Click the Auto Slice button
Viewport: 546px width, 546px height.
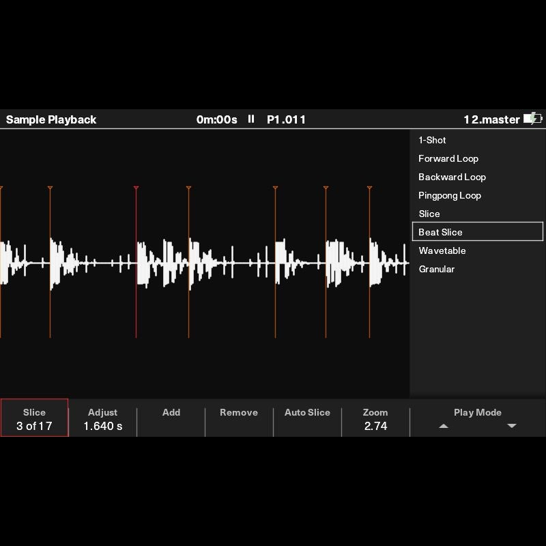coord(307,418)
